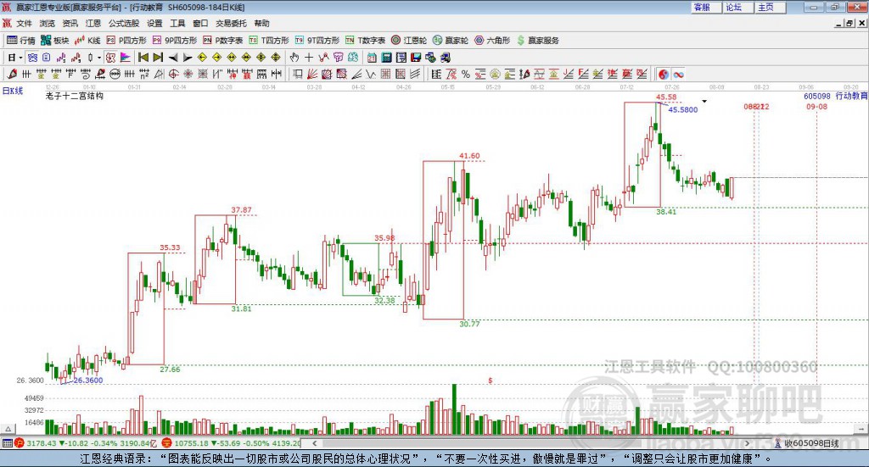Move chart right with black right arrow
This screenshot has height=467, width=869.
click(x=188, y=58)
